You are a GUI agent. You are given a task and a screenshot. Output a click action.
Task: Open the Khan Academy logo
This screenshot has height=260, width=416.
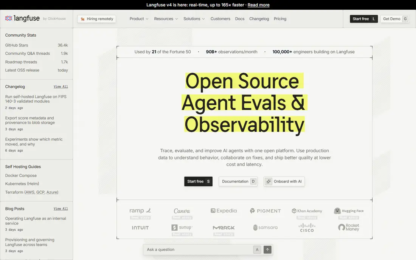pyautogui.click(x=307, y=211)
